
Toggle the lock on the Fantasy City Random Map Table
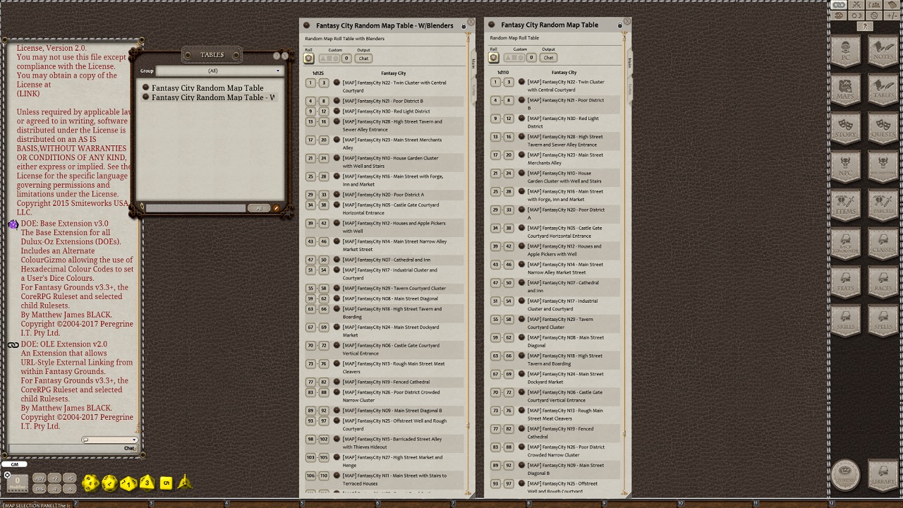(619, 25)
